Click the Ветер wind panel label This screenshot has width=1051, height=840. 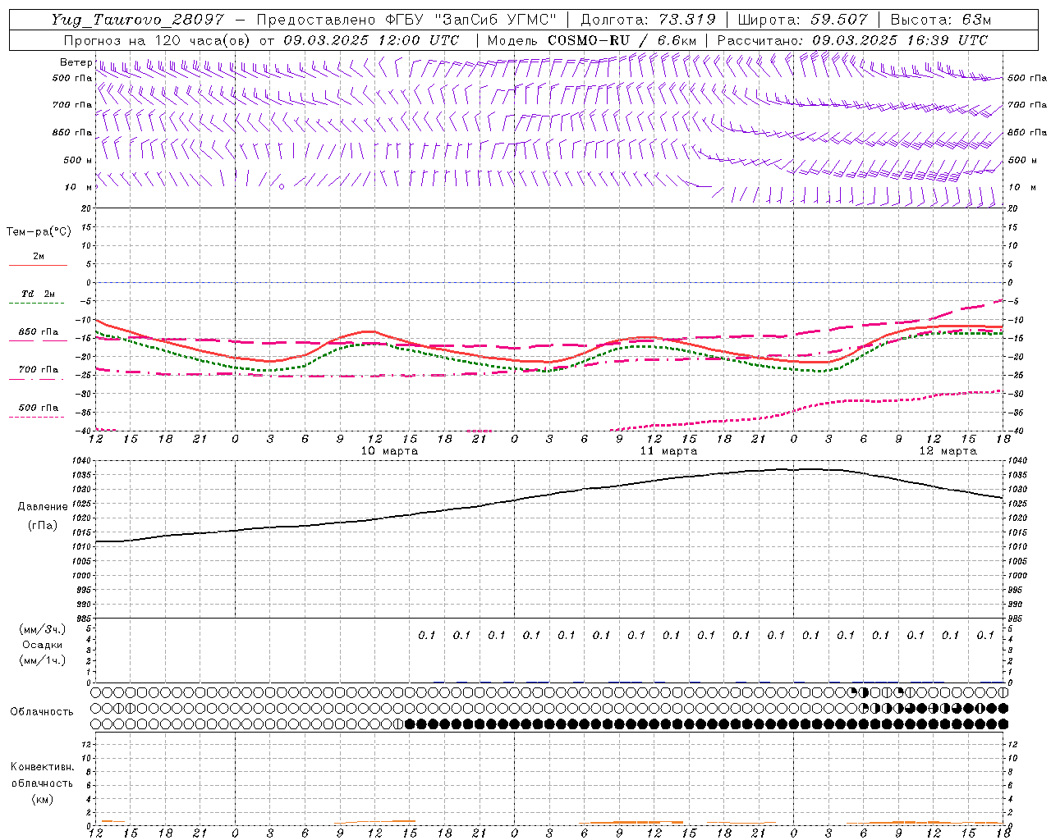(76, 62)
